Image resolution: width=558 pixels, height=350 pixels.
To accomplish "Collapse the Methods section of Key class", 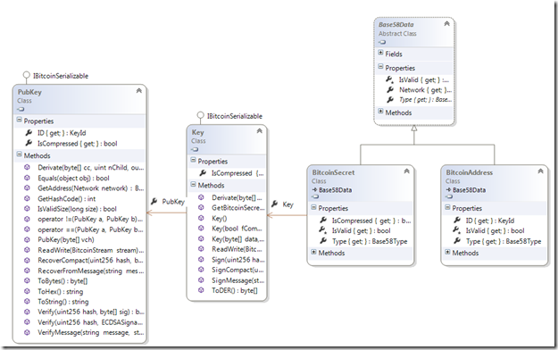I will [x=193, y=185].
